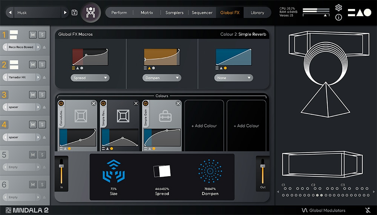
Task: Open the Dampen macro dropdown
Action: click(x=162, y=78)
